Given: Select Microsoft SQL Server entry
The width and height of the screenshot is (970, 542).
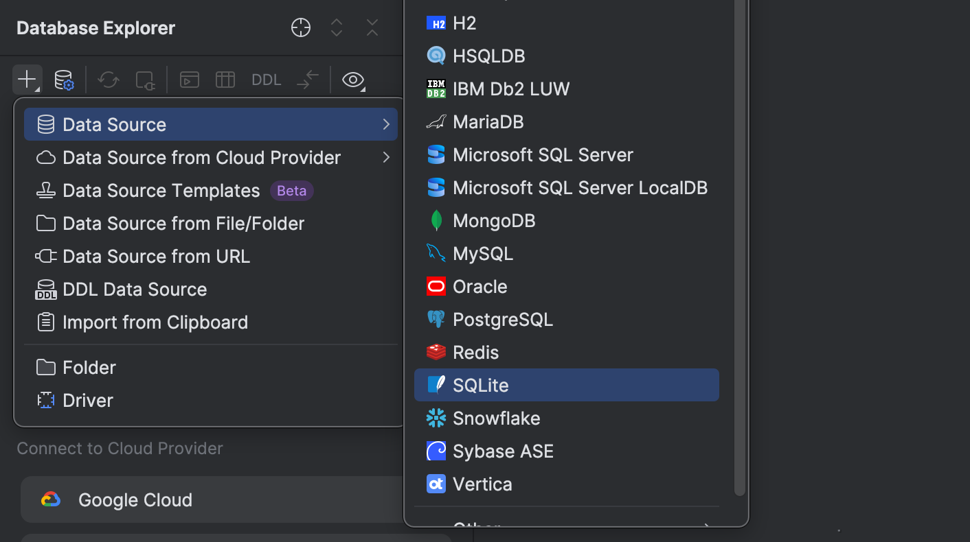Looking at the screenshot, I should [567, 154].
